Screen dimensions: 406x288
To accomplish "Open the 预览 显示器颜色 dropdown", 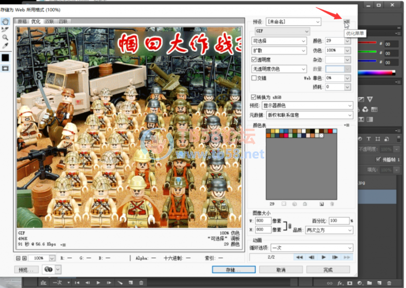I will [307, 106].
